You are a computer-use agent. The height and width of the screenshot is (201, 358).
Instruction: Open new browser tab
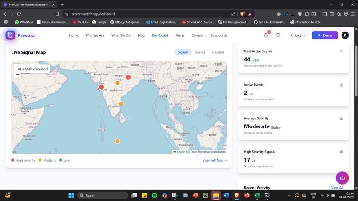(x=62, y=4)
